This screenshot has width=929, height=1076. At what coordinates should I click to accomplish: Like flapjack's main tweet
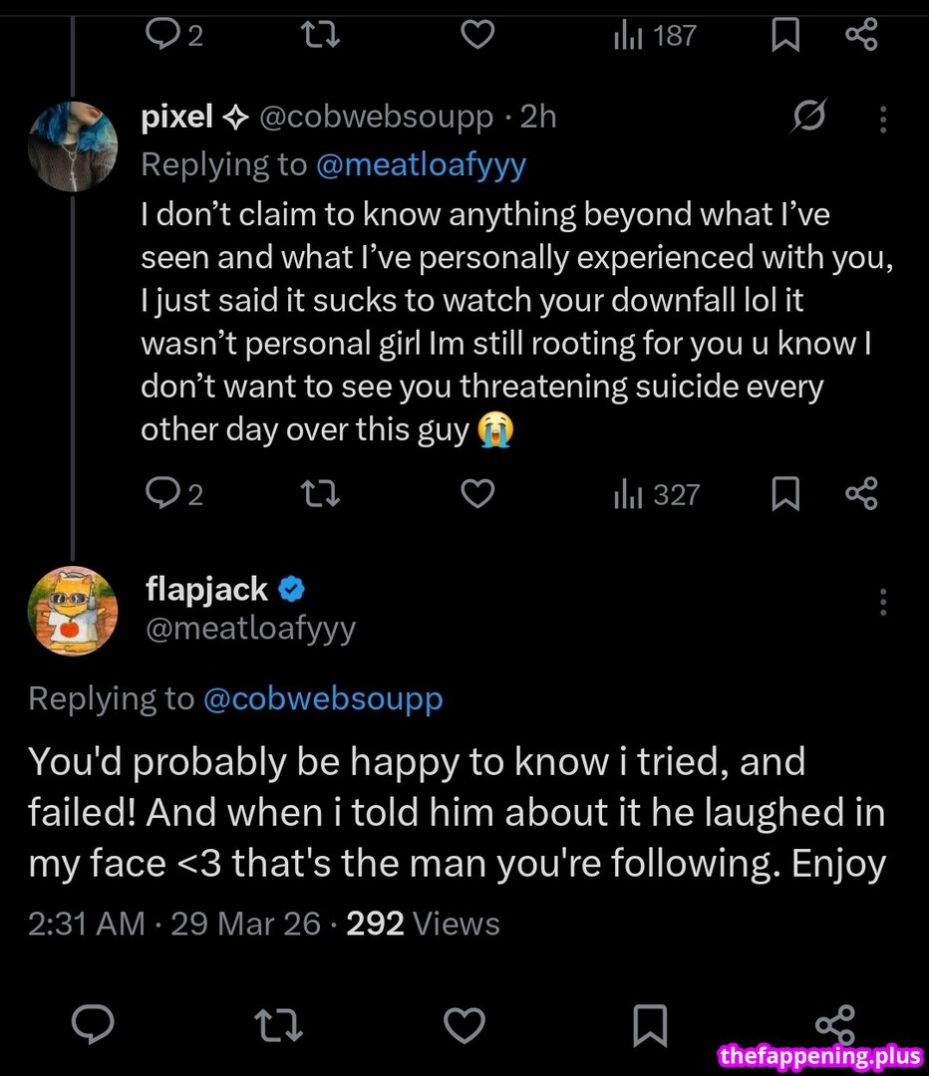(464, 1025)
